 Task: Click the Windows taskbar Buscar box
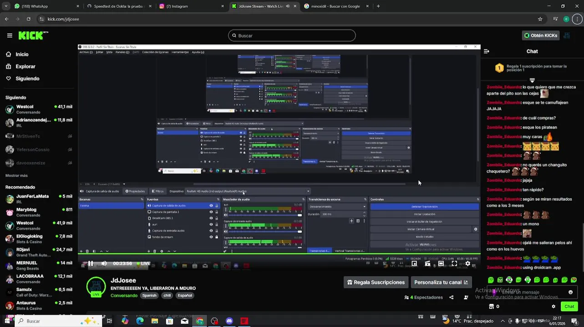[58, 321]
